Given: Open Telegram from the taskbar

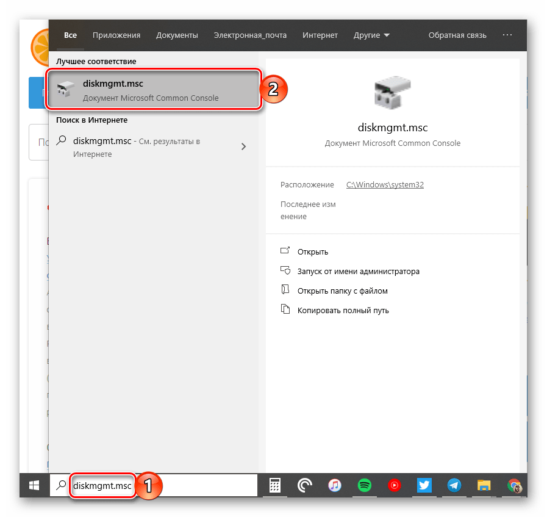Looking at the screenshot, I should tap(454, 485).
